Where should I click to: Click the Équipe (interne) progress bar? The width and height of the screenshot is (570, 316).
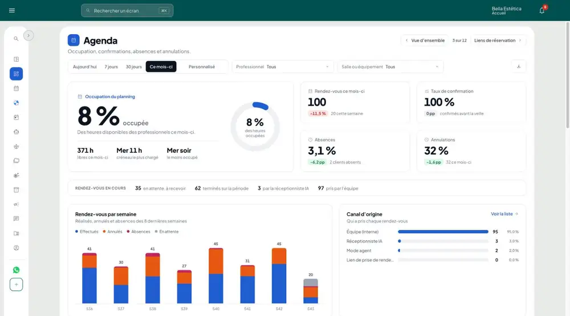pyautogui.click(x=443, y=232)
